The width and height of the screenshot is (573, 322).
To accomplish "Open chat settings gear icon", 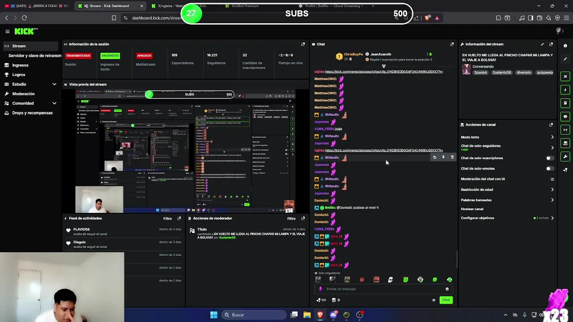I will click(433, 300).
